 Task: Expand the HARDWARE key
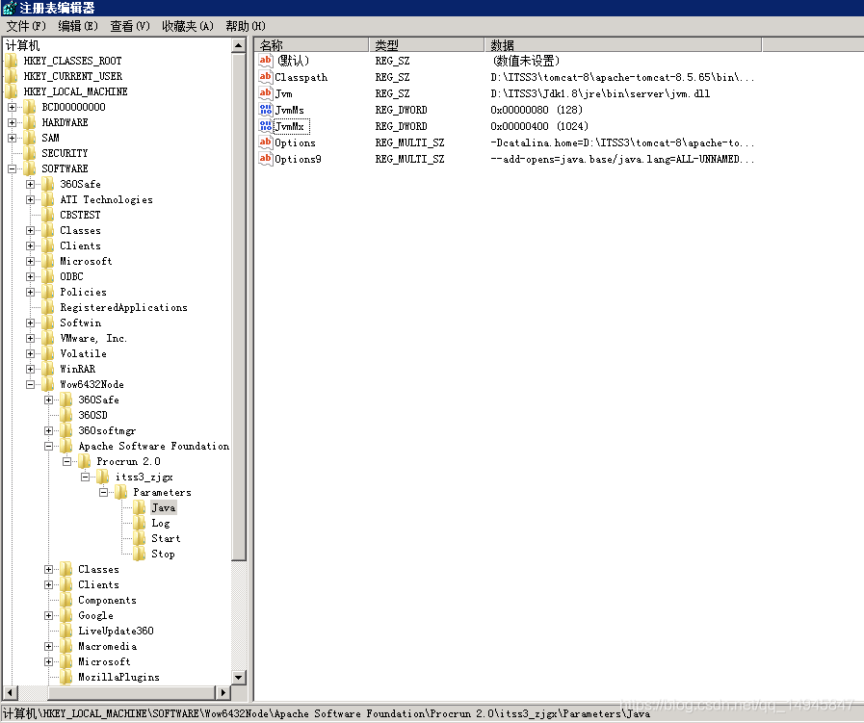tap(13, 122)
